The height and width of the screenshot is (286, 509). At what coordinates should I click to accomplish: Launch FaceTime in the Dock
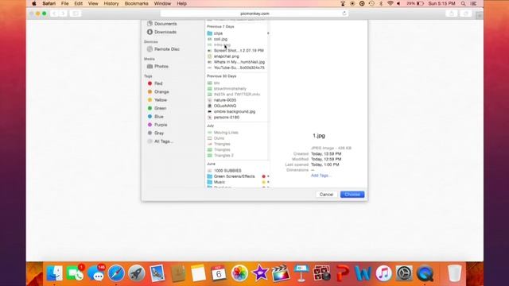[75, 273]
